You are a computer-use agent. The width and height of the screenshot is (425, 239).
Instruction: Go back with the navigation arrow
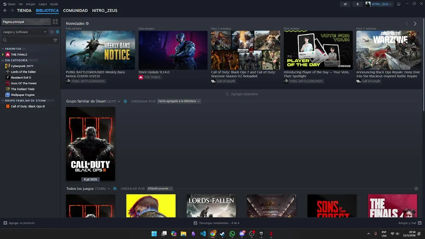coord(5,11)
